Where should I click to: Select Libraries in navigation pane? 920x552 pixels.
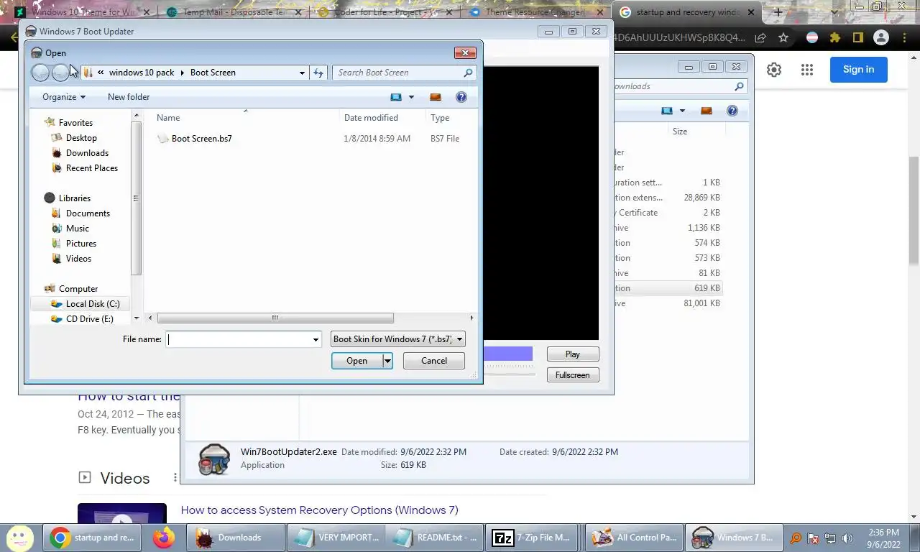pos(74,198)
